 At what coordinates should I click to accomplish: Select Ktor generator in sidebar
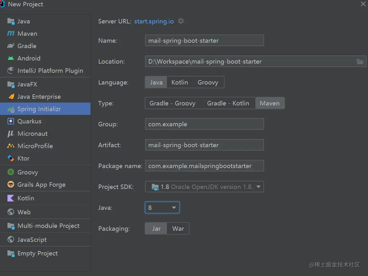coord(45,158)
